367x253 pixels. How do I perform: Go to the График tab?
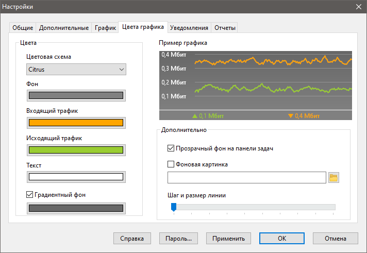point(105,28)
